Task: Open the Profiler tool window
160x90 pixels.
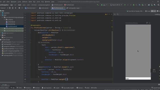Action: pyautogui.click(x=94, y=88)
